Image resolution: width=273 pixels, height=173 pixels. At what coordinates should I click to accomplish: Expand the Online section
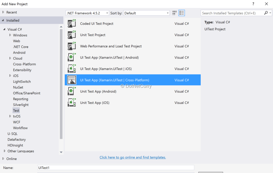[x=3, y=159]
